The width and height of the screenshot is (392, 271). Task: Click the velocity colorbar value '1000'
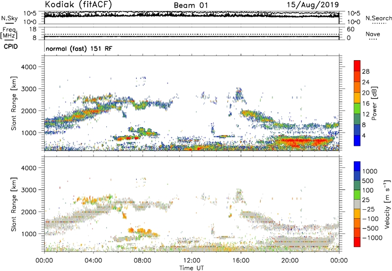(369, 171)
